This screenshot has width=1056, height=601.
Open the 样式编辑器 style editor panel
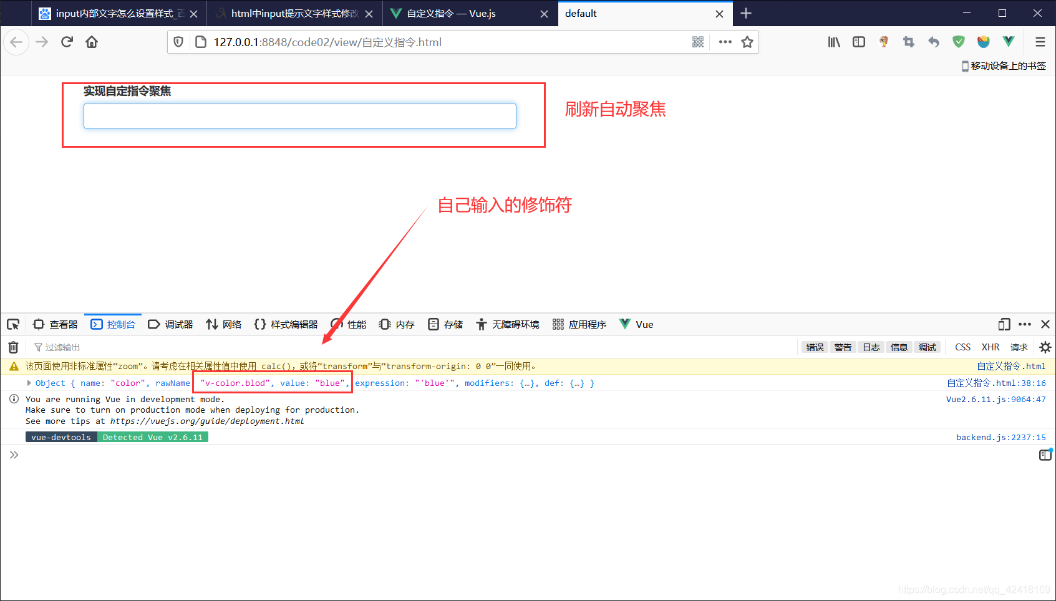coord(286,325)
